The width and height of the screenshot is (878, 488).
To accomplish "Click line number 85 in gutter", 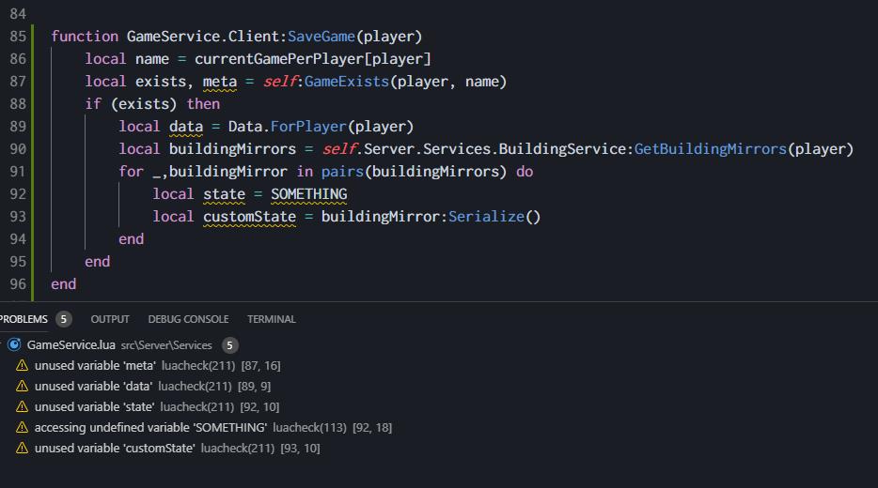I will click(18, 37).
